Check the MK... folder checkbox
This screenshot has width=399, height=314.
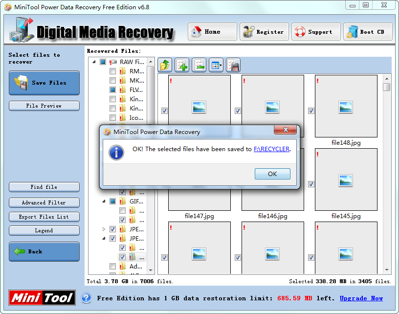click(113, 80)
